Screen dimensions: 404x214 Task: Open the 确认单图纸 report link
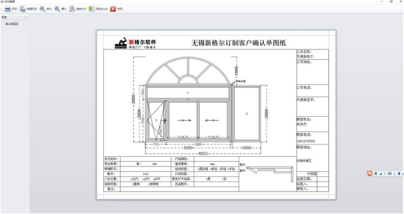click(12, 24)
